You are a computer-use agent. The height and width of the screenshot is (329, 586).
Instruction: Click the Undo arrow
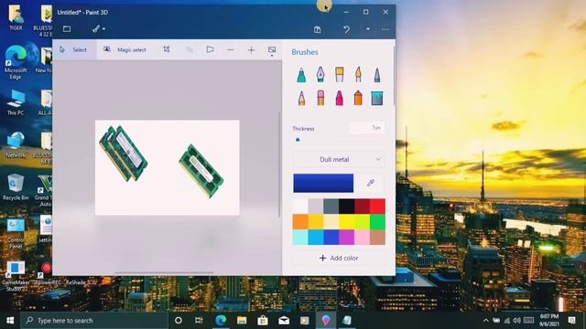click(346, 29)
